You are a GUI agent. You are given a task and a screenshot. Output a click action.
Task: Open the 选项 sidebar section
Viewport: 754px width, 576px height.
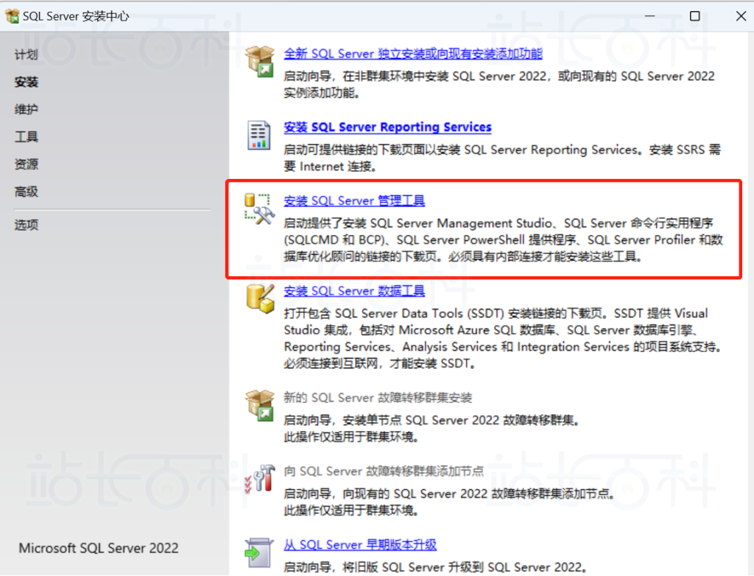point(26,225)
